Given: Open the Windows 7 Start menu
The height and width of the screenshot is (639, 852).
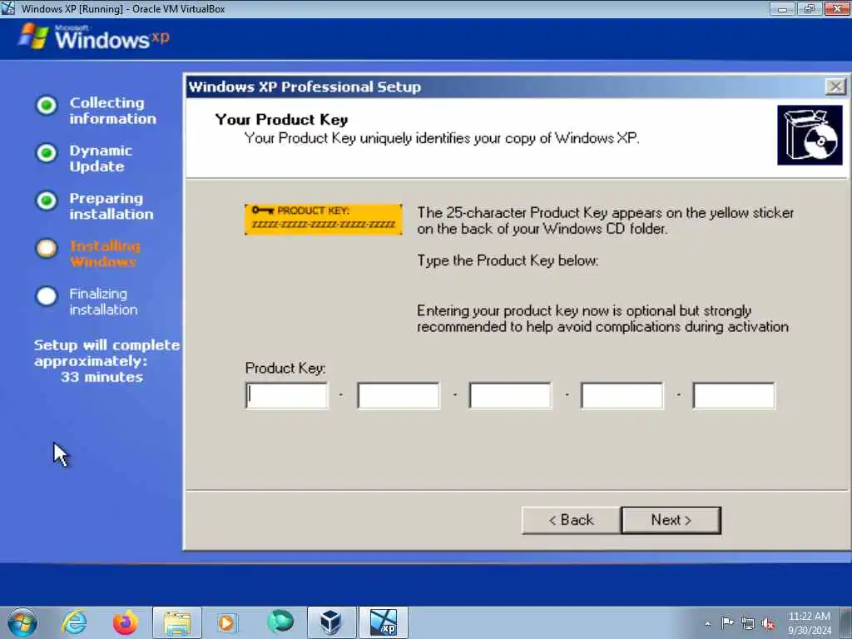Looking at the screenshot, I should pyautogui.click(x=22, y=622).
